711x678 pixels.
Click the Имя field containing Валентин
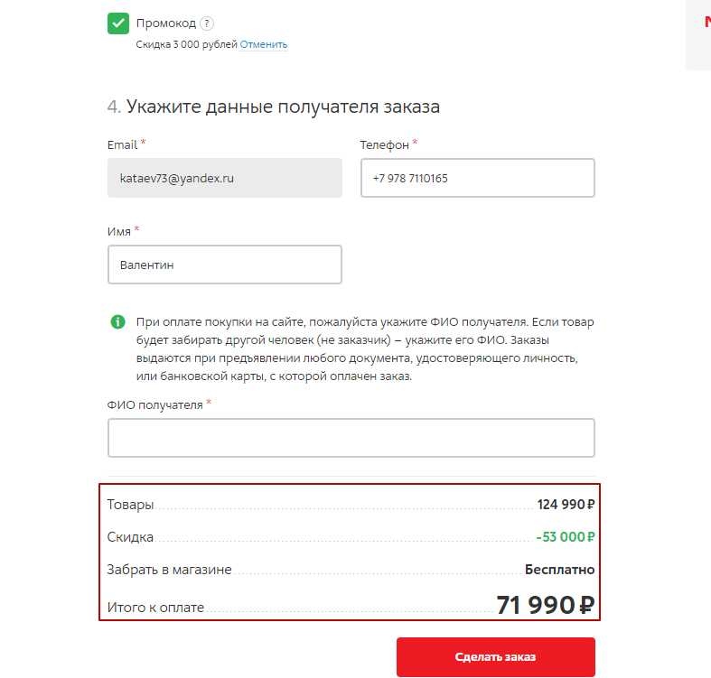pyautogui.click(x=224, y=265)
